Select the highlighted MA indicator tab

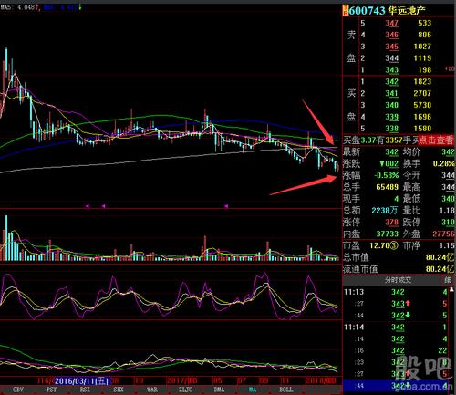(x=253, y=390)
